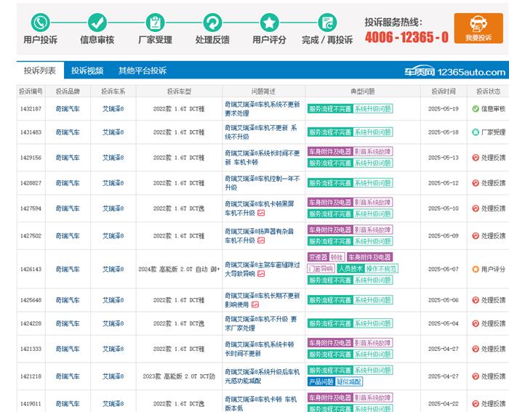This screenshot has height=412, width=509.
Task: Click 奇瑞汽车 brand link in row 1432187
Action: pos(68,109)
